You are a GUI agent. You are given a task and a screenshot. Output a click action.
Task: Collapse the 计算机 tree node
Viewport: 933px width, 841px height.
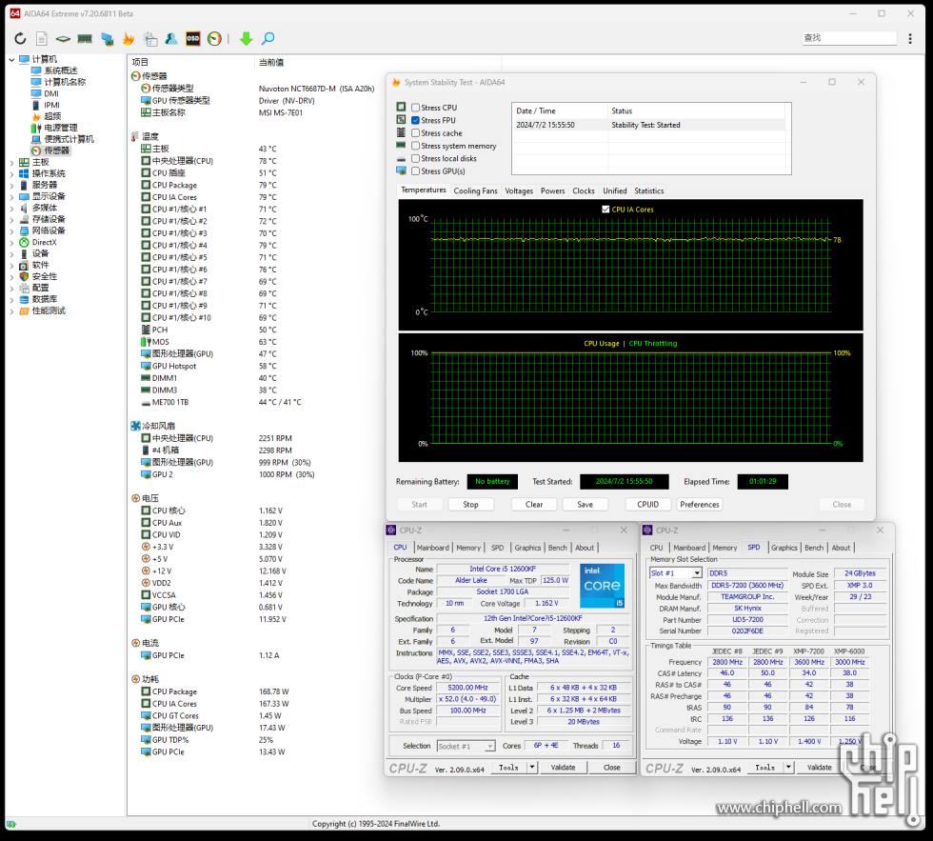[x=11, y=59]
